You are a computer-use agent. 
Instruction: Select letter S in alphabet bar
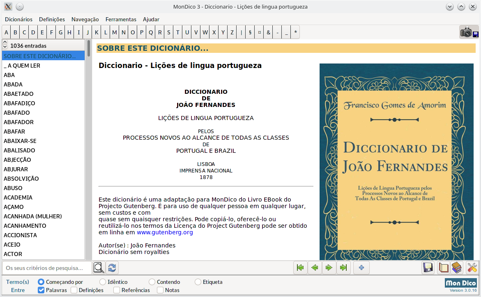[x=169, y=32]
